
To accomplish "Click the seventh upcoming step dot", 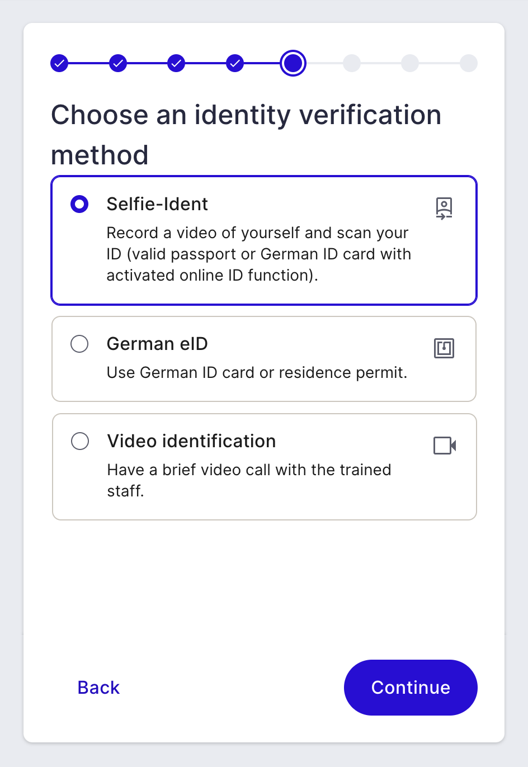I will (x=410, y=63).
